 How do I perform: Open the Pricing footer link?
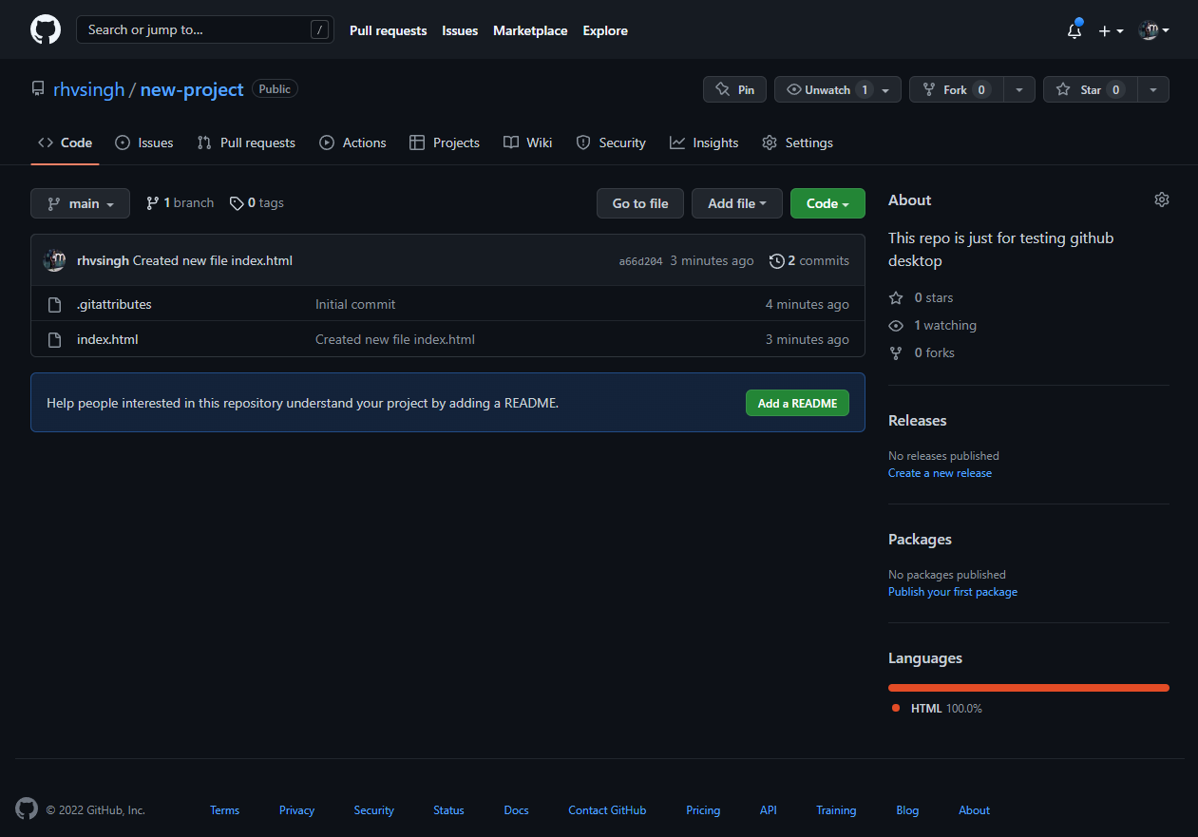[x=703, y=810]
